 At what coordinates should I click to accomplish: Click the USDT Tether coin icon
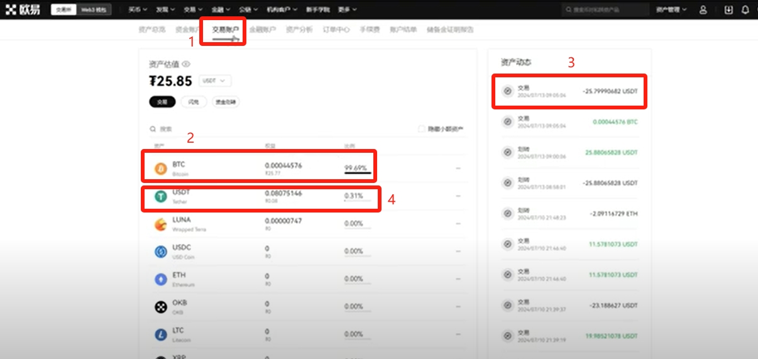pos(161,197)
